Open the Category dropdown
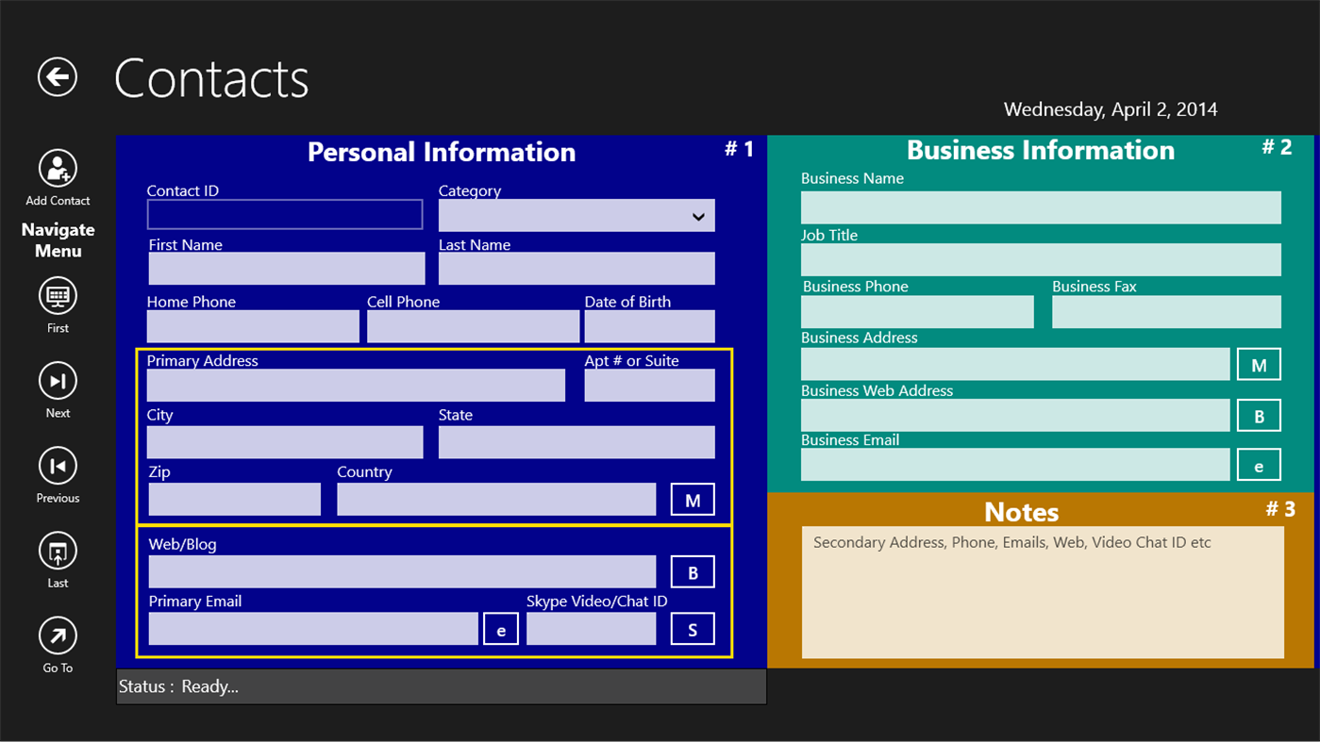This screenshot has height=742, width=1320. click(x=697, y=215)
